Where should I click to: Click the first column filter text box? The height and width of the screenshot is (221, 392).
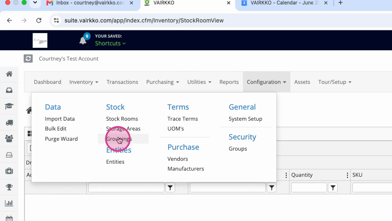tap(126, 188)
